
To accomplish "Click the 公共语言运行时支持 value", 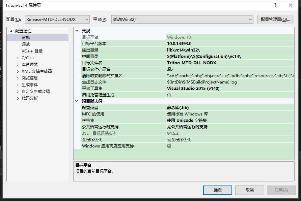I will point(230,127).
